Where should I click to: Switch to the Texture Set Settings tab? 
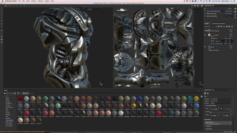click(x=218, y=24)
